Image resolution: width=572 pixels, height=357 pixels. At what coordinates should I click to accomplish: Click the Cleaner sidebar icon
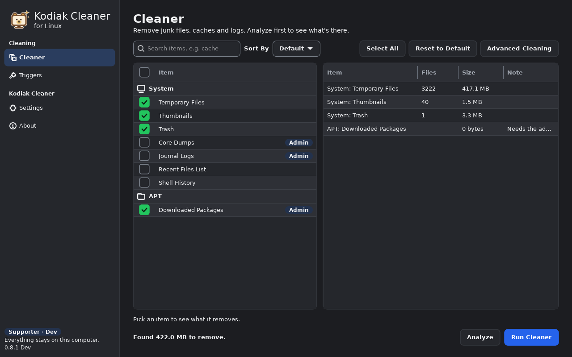pos(13,58)
